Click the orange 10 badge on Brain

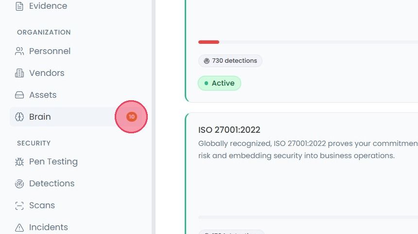click(131, 117)
